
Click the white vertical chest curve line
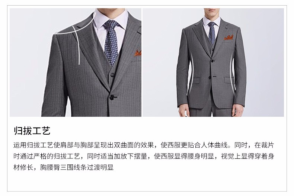(x=77, y=45)
